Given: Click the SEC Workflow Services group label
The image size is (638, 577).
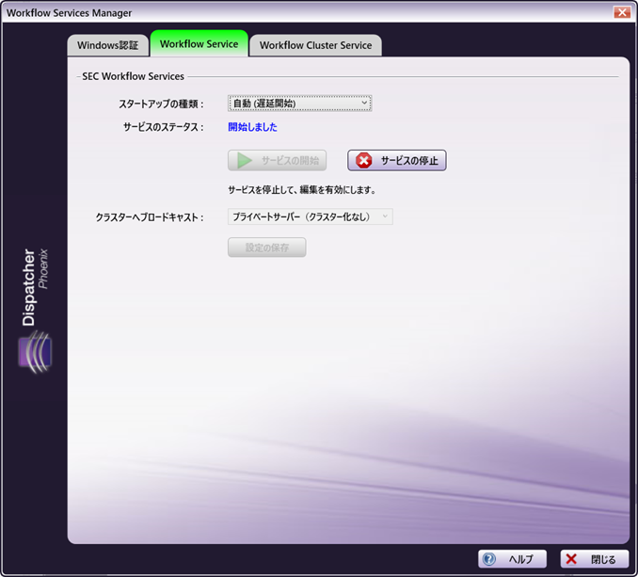Looking at the screenshot, I should click(133, 76).
